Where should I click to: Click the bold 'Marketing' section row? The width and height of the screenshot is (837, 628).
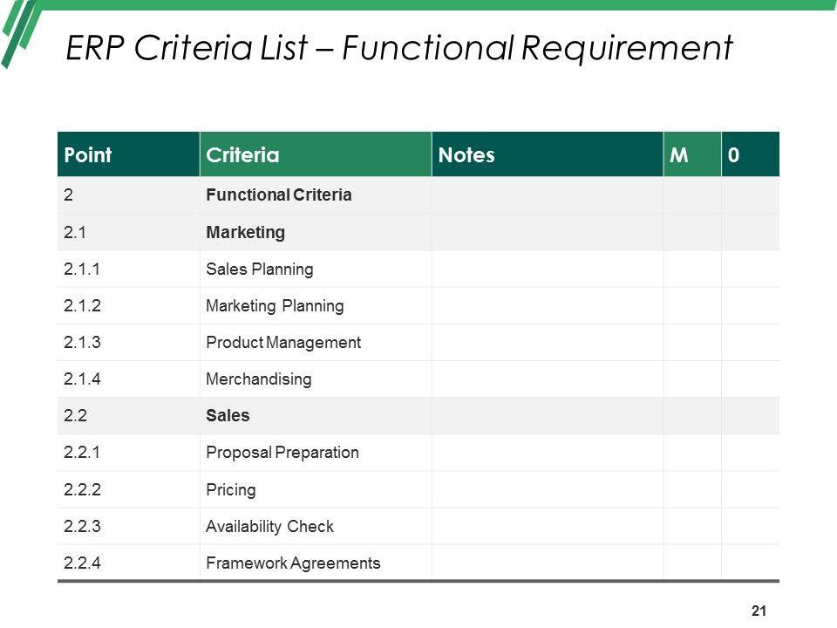click(246, 233)
